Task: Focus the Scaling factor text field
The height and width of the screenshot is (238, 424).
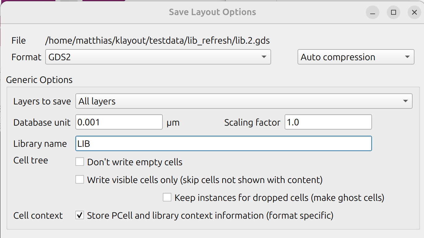Action: (328, 122)
